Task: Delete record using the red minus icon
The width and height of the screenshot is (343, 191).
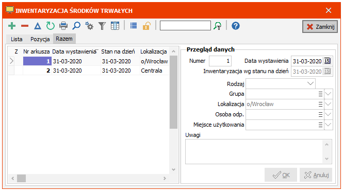Action: [25, 26]
